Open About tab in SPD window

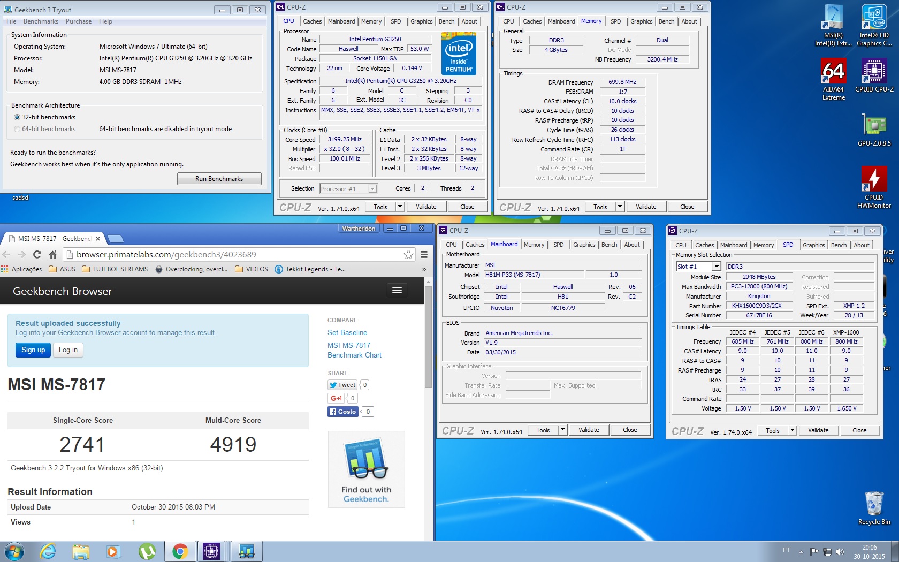click(862, 245)
